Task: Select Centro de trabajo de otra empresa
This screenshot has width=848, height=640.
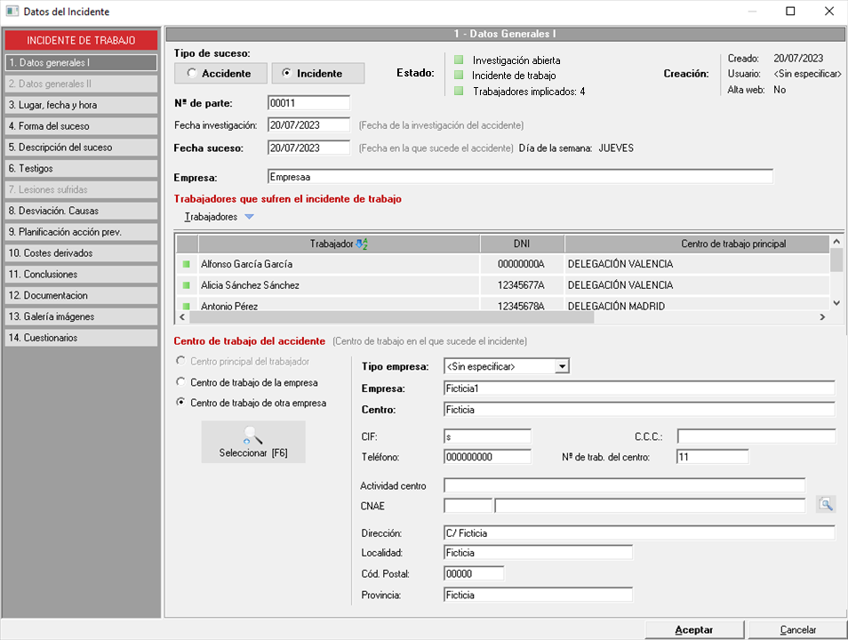Action: 182,403
